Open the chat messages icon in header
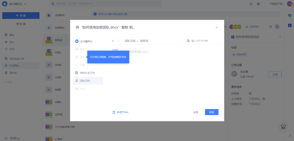 click(258, 4)
